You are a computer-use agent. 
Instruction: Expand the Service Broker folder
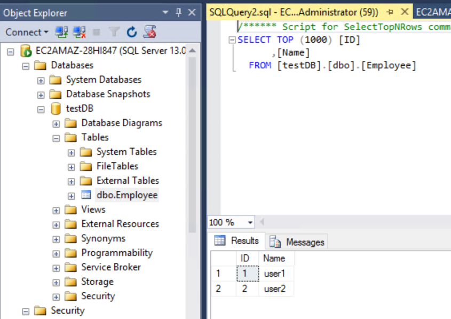[56, 268]
